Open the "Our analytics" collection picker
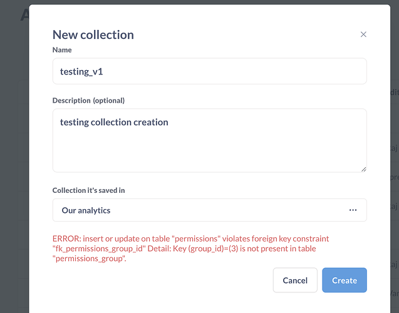The image size is (399, 313). pyautogui.click(x=209, y=210)
